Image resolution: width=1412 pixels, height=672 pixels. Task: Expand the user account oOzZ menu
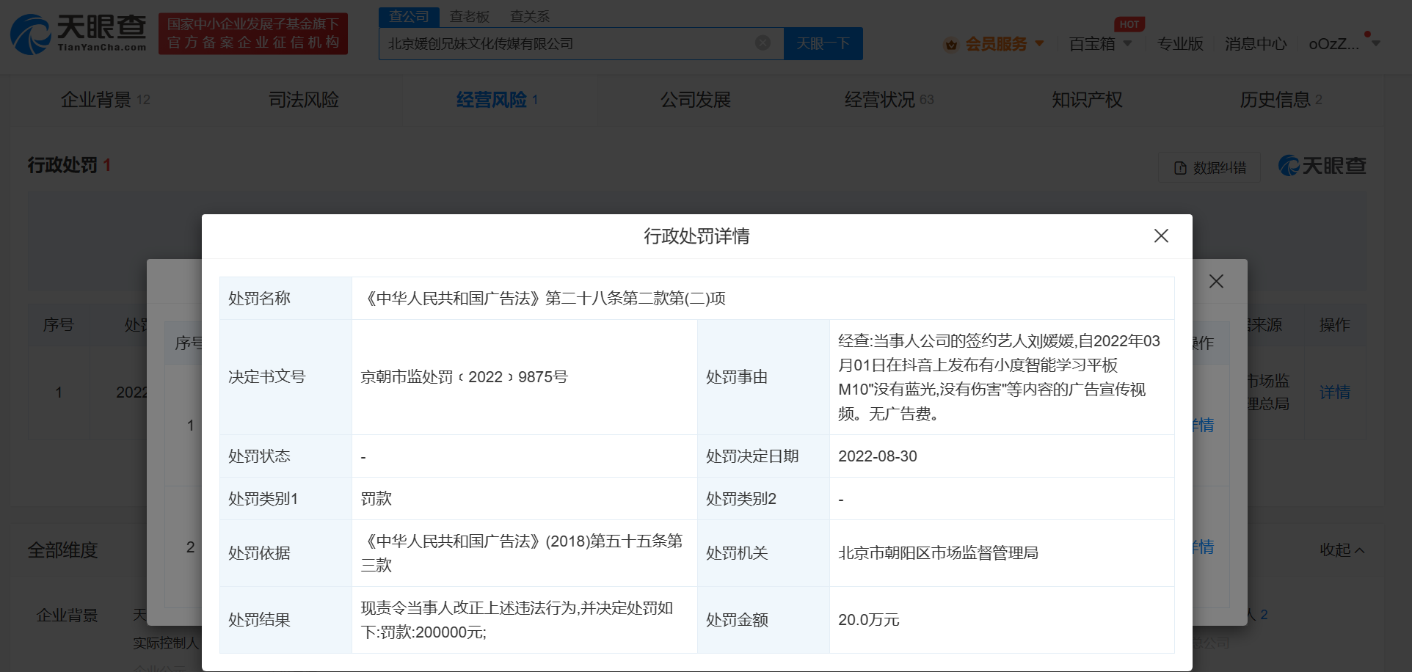1375,44
